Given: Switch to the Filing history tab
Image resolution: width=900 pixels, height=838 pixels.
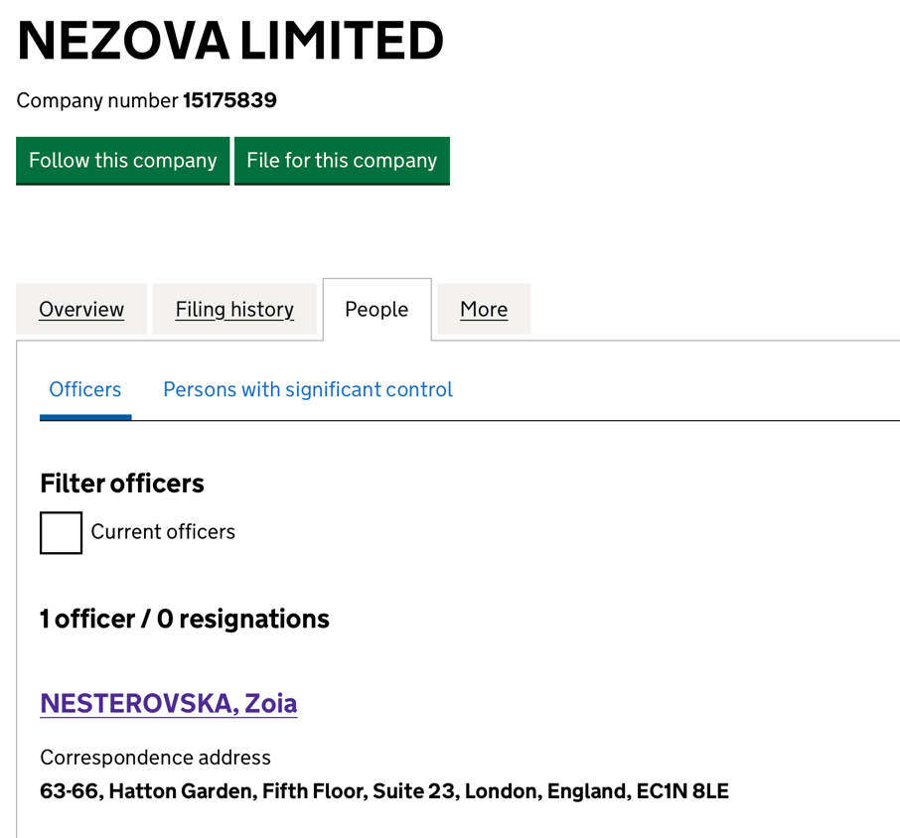Looking at the screenshot, I should click(x=234, y=310).
